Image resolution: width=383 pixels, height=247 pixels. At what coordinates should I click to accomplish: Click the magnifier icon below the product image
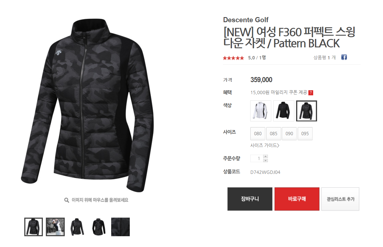click(x=67, y=200)
